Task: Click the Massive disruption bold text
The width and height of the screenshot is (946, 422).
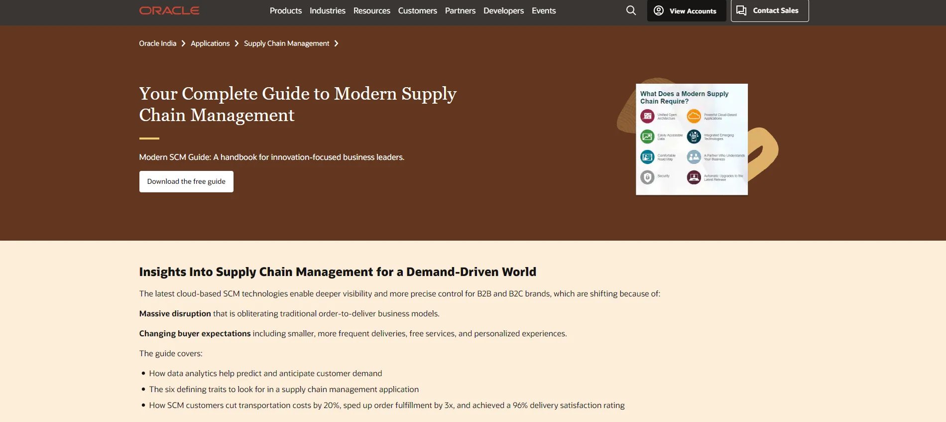Action: [x=175, y=313]
